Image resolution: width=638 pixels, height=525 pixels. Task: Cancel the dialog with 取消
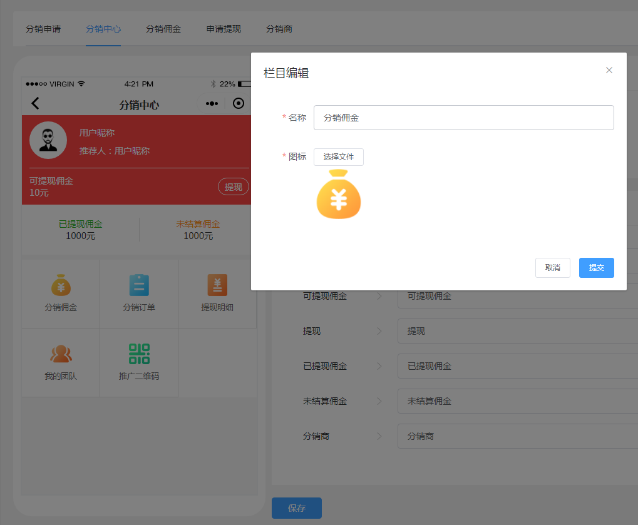coord(553,268)
